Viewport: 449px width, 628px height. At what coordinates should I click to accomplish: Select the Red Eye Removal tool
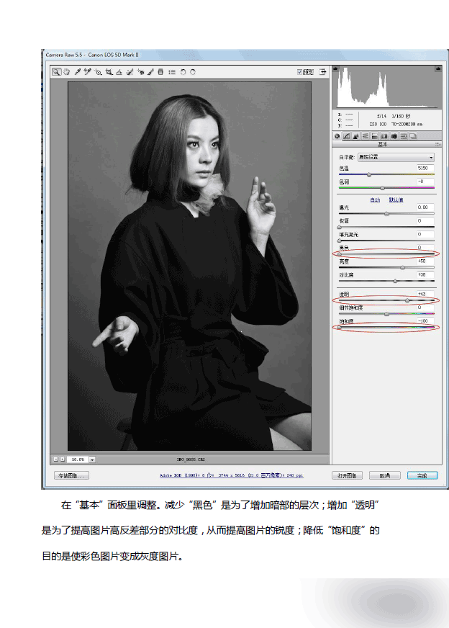140,72
